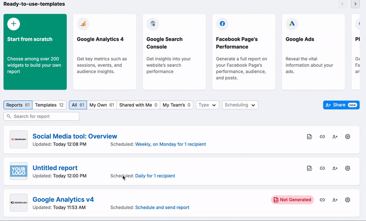Open the Untitled report link

55,168
